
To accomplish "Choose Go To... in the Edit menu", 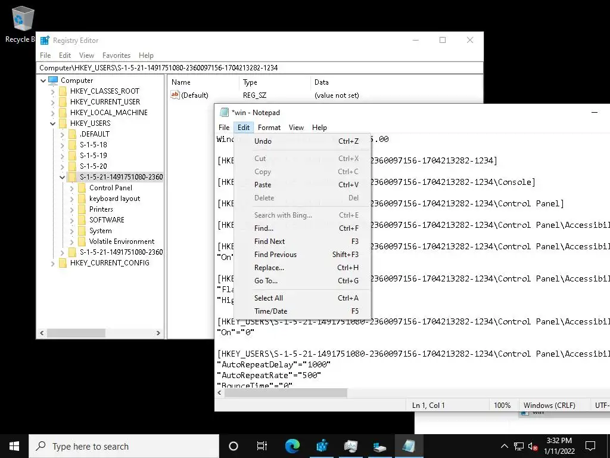I will (303, 281).
